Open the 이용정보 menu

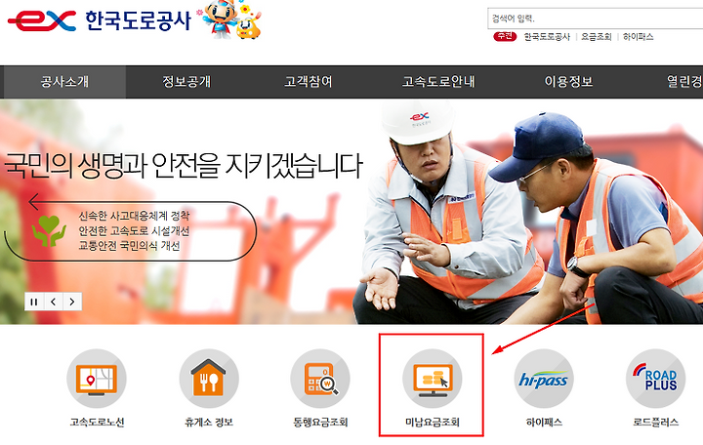click(568, 82)
